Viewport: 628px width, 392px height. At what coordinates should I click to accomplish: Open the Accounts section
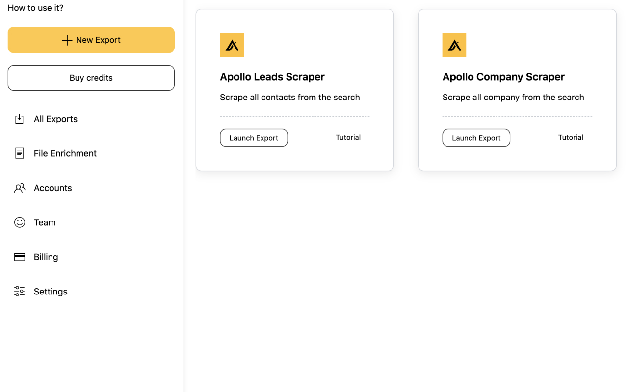[x=52, y=188]
